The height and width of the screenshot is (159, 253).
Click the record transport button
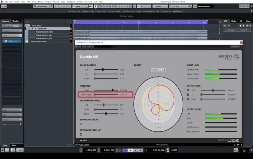click(140, 150)
